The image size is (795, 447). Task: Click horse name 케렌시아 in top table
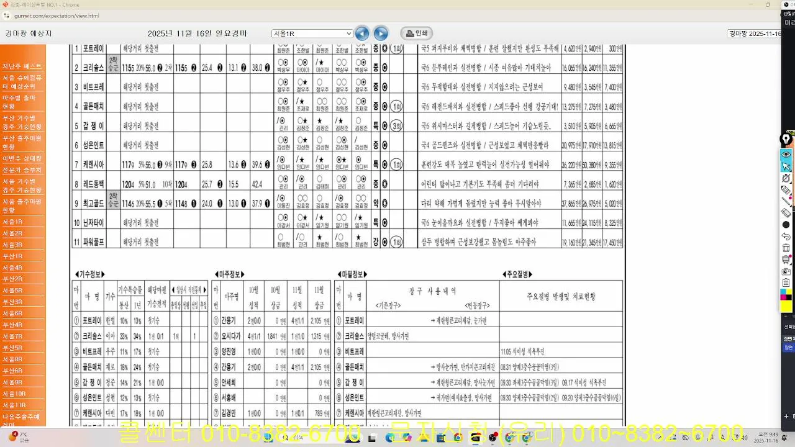pos(93,165)
